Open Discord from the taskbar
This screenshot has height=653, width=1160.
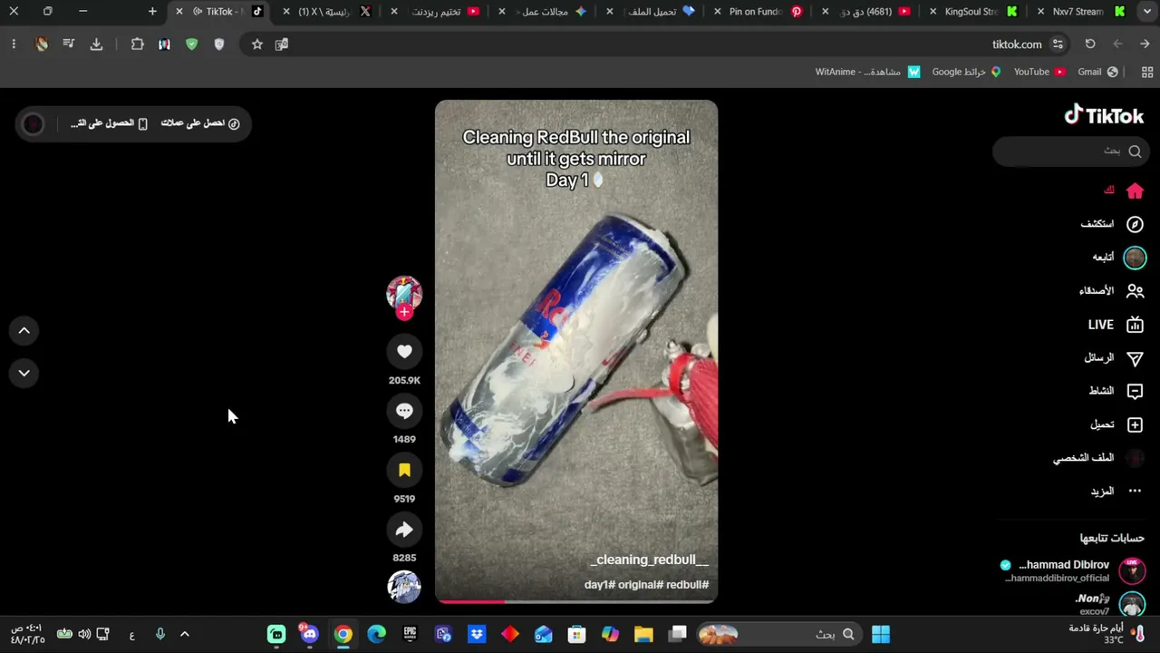click(x=310, y=634)
